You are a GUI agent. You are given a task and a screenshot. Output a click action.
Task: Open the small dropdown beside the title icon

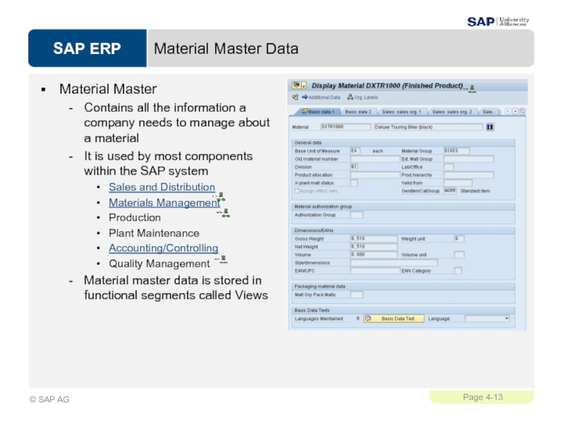304,85
